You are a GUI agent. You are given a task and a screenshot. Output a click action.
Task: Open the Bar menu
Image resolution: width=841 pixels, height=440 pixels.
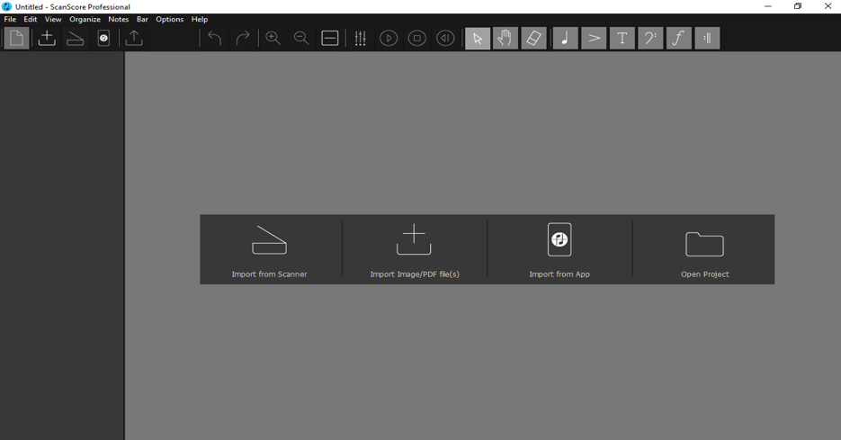[x=142, y=19]
